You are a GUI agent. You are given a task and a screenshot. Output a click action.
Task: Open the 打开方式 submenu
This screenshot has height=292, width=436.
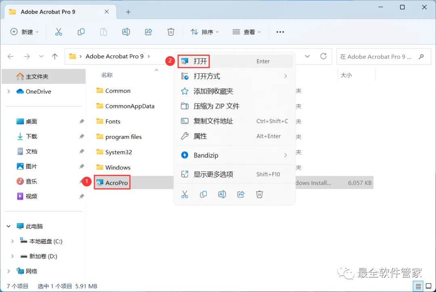click(x=235, y=76)
